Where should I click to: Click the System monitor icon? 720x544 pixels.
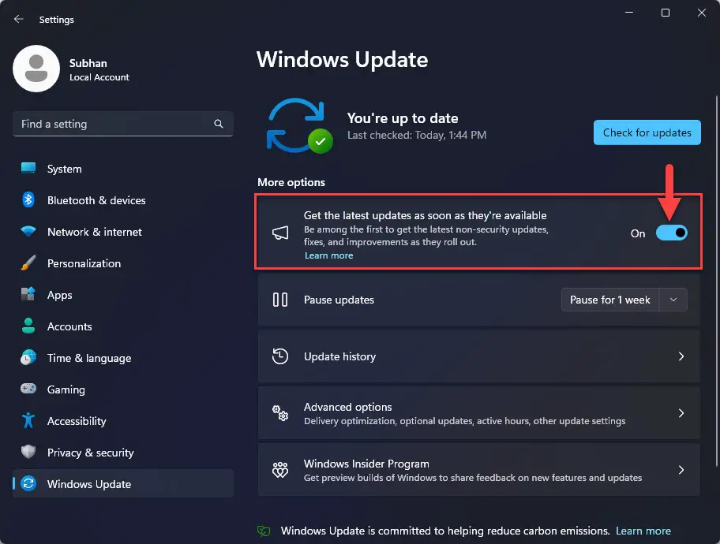point(28,169)
